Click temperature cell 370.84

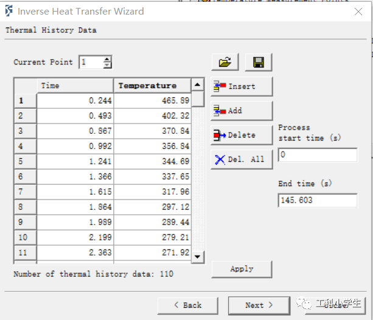(x=153, y=131)
